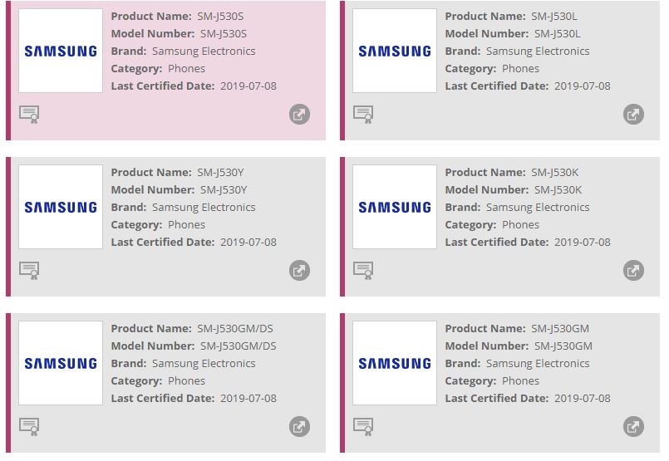Viewport: 669px width, 461px height.
Task: Open external link icon for SM-J530L
Action: [633, 115]
